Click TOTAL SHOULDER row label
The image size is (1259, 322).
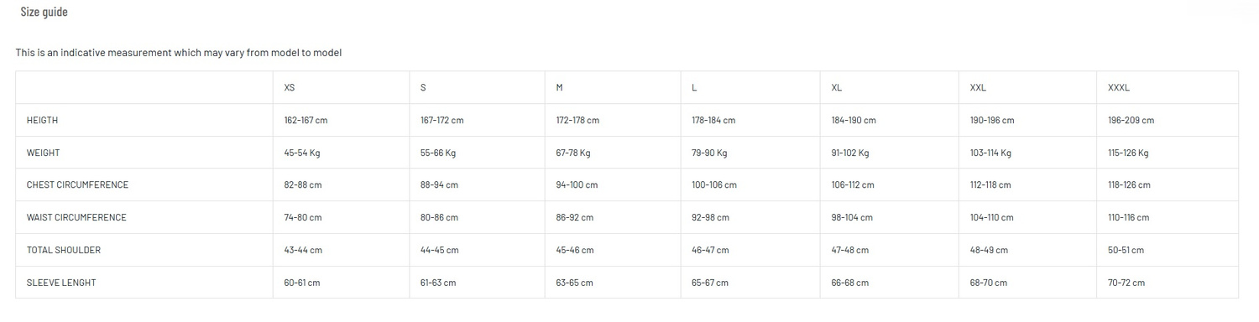click(x=63, y=251)
